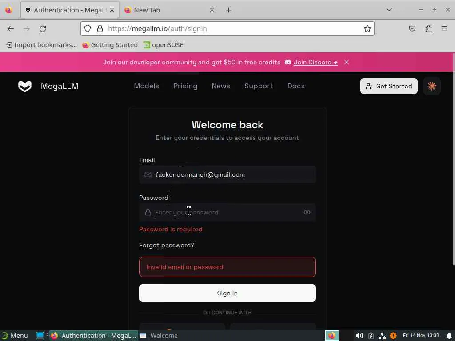Focus the password input field
The image size is (455, 341).
pyautogui.click(x=227, y=212)
